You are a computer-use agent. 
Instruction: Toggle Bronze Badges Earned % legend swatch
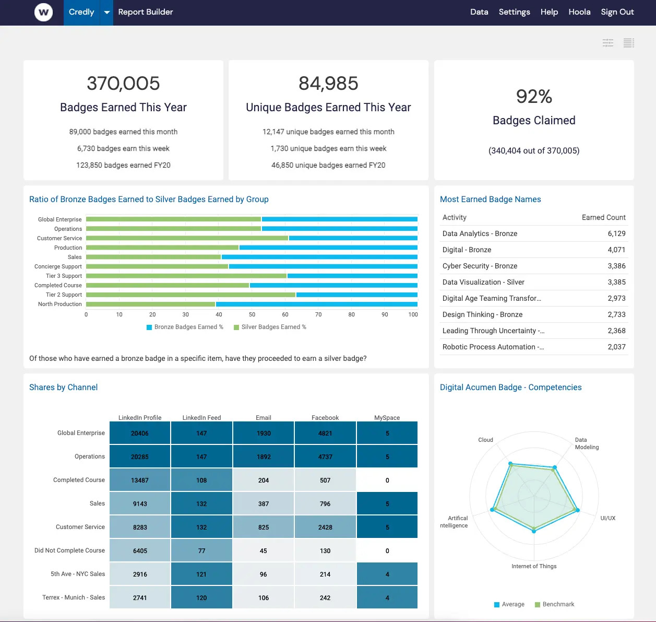pyautogui.click(x=149, y=327)
